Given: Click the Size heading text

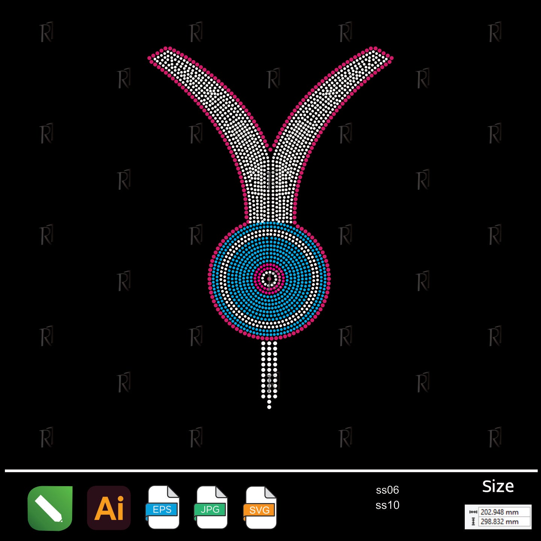Looking at the screenshot, I should (498, 487).
